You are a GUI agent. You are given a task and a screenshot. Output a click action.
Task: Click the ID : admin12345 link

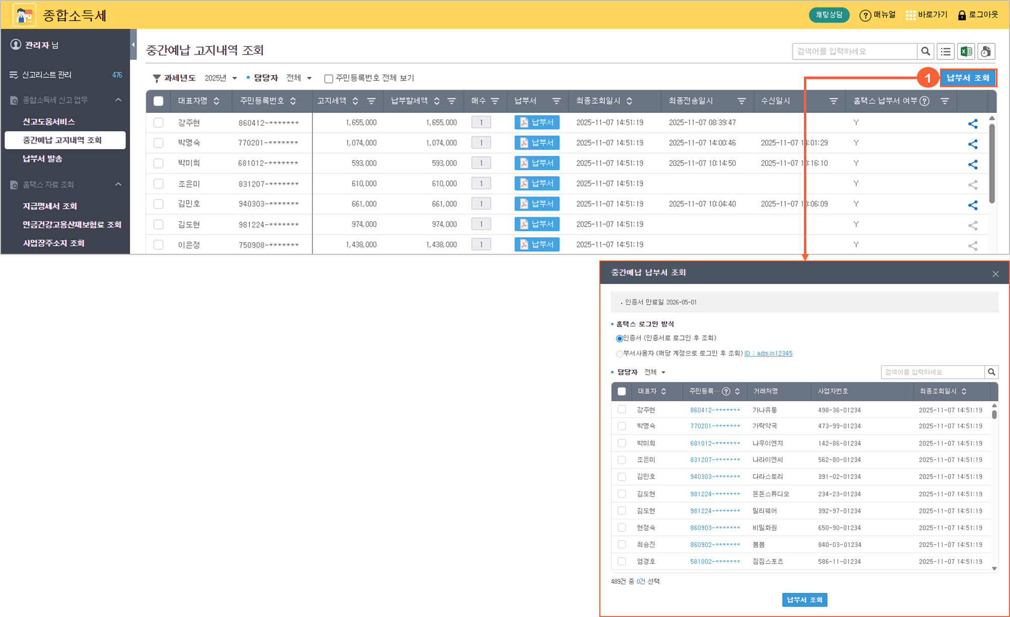point(768,354)
